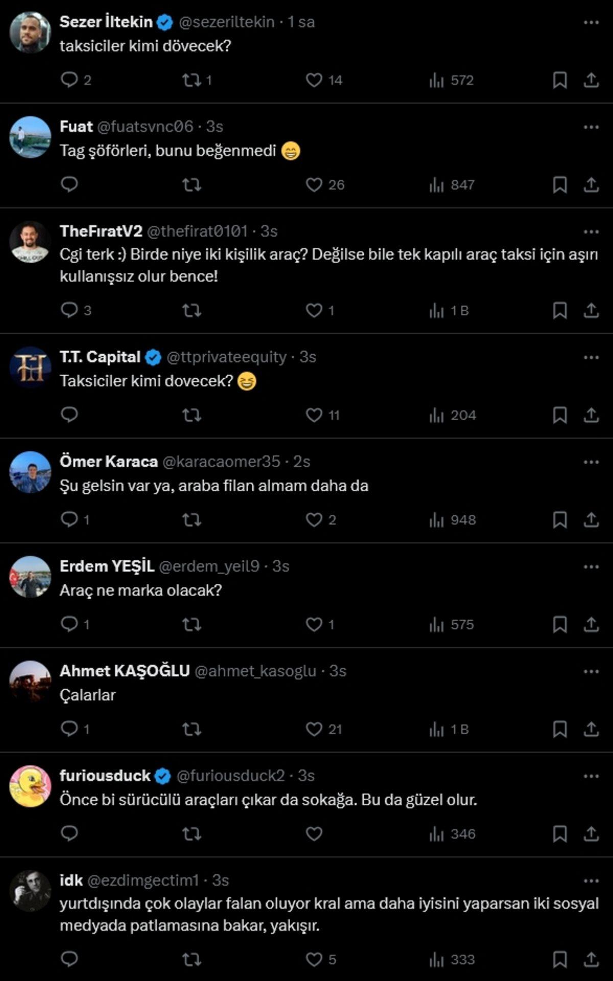Retweet Sezer İltekin's reply

click(192, 80)
